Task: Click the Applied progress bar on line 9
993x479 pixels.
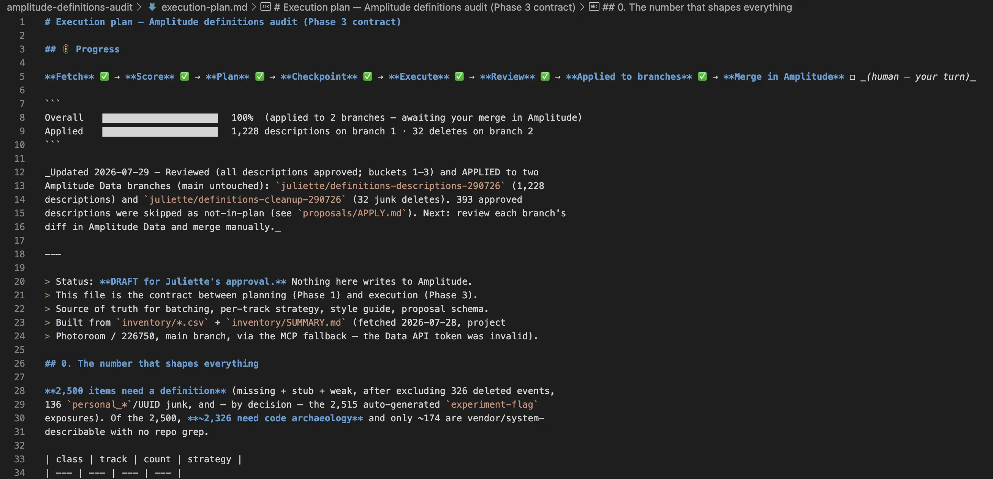Action: coord(160,132)
